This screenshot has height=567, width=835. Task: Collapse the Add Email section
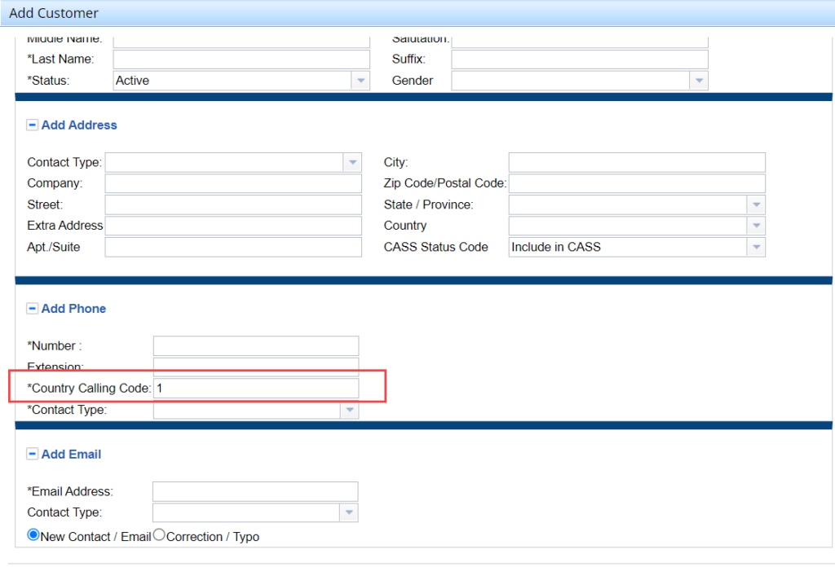pos(33,455)
